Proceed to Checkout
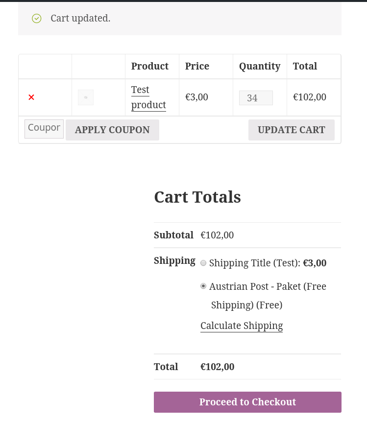Viewport: 367px width, 422px height. (x=247, y=402)
